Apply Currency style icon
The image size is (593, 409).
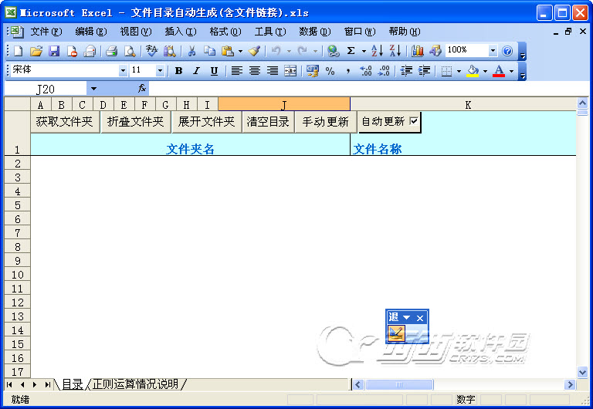coord(313,71)
